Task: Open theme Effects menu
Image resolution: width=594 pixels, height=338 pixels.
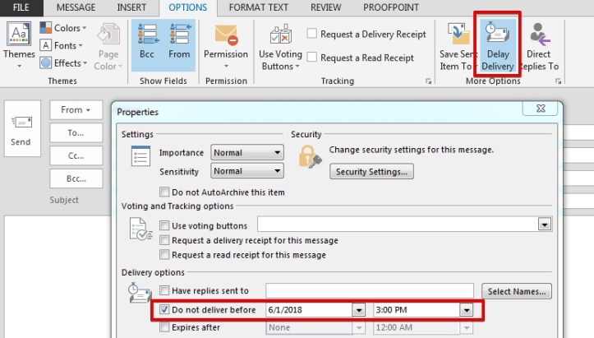Action: pos(63,63)
